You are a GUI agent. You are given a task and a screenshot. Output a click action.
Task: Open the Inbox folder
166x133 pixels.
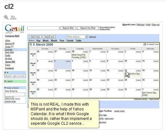pyautogui.click(x=8, y=40)
